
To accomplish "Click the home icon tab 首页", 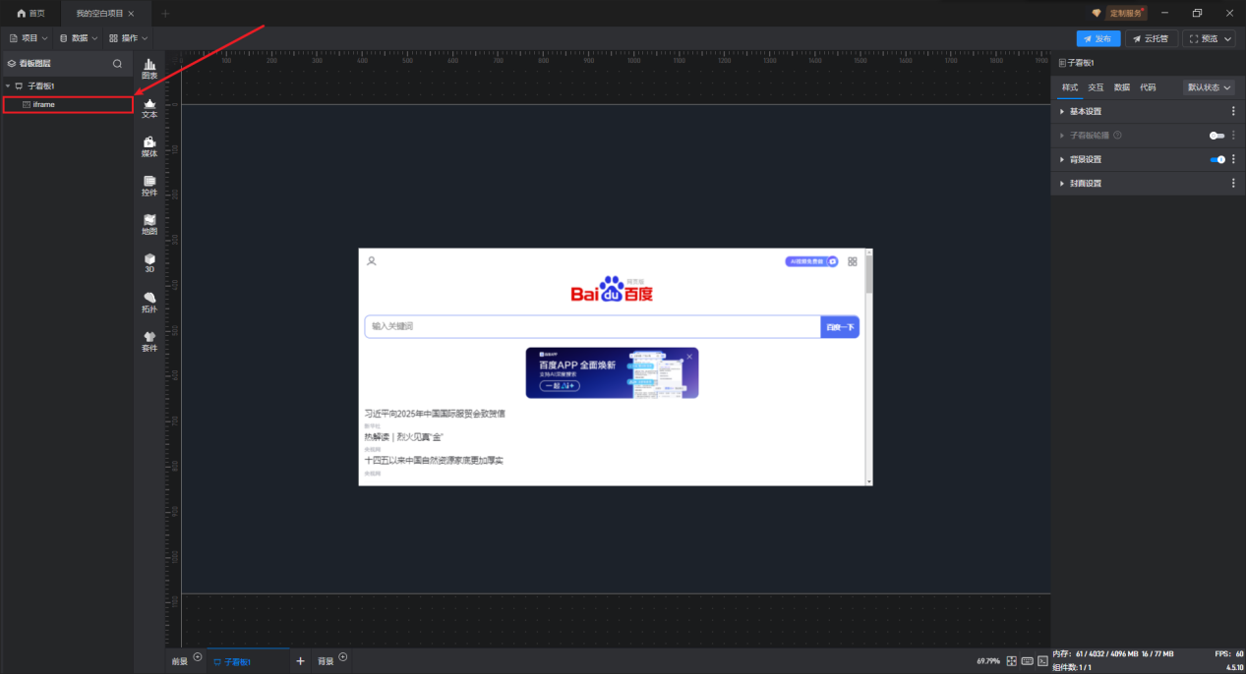I will click(30, 13).
